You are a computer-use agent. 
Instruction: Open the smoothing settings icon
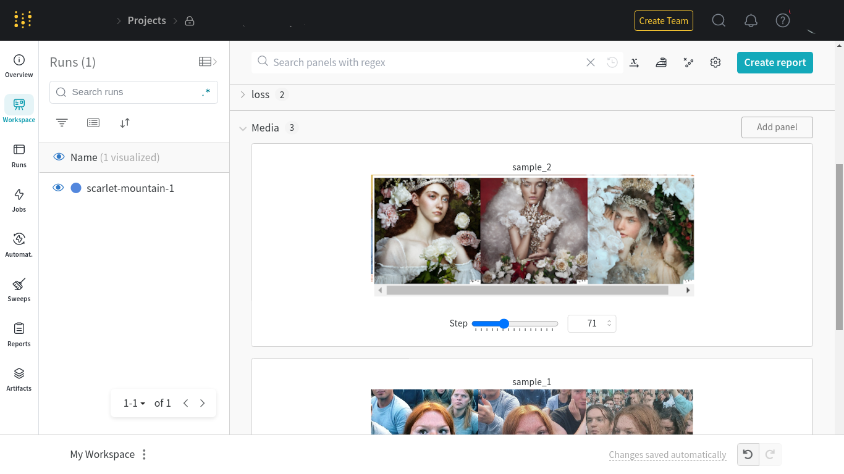tap(661, 62)
